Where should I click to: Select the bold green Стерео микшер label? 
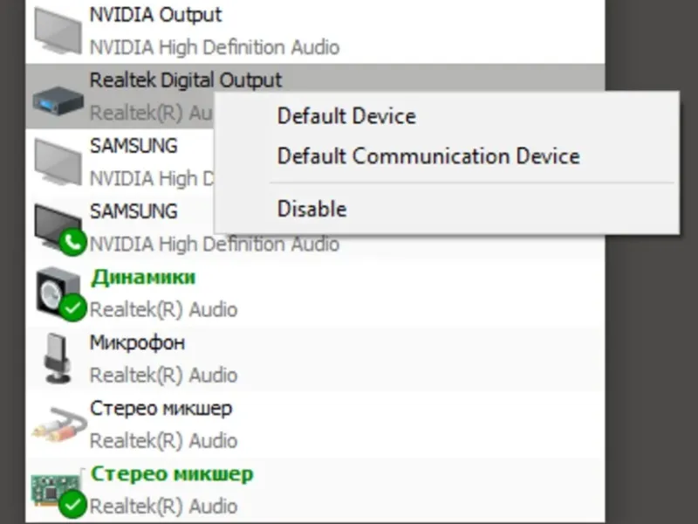pos(172,474)
